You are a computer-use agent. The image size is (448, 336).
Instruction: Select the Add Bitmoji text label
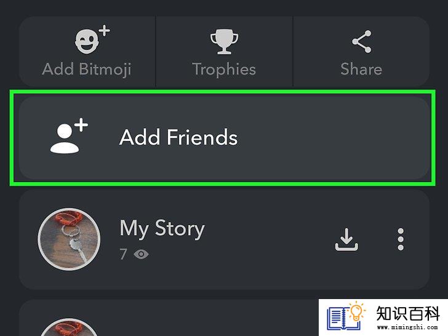[x=87, y=70]
